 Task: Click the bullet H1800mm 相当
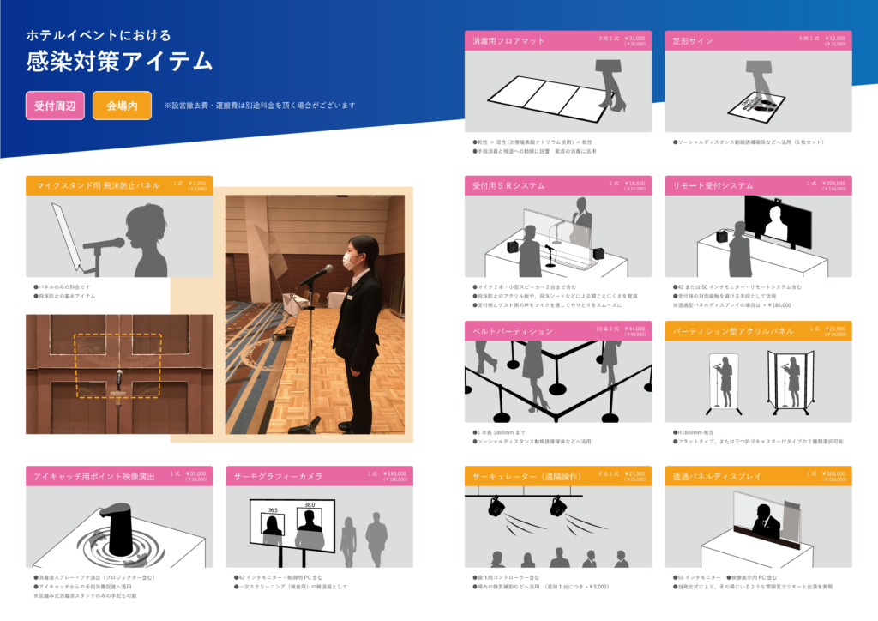pyautogui.click(x=695, y=432)
